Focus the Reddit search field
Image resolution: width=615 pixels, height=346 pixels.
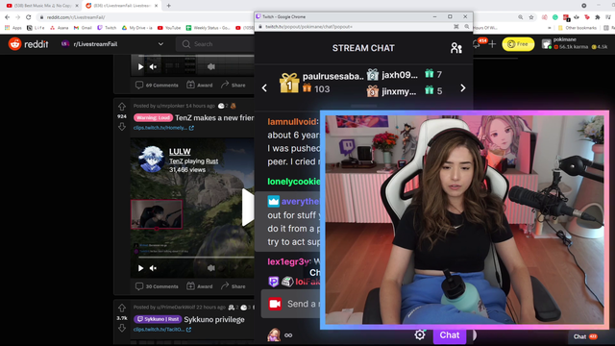215,44
